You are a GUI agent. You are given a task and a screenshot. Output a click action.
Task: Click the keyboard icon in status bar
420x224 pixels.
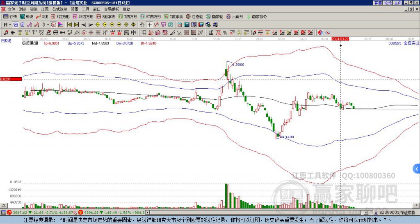click(3, 213)
